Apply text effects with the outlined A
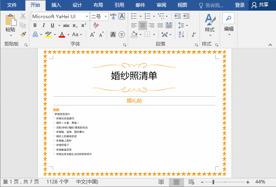 pos(35,34)
